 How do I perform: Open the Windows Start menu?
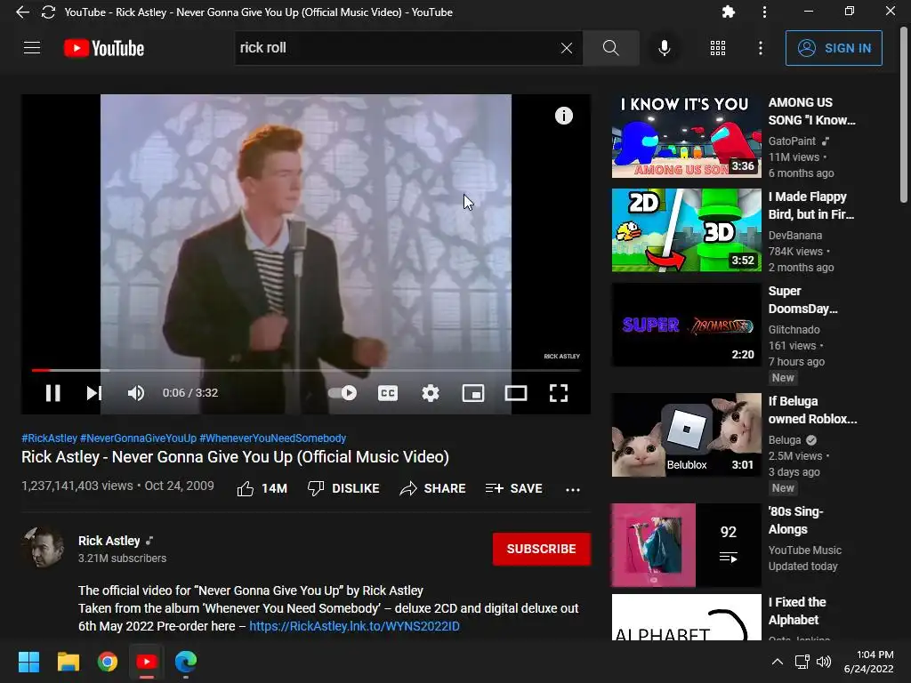coord(28,662)
